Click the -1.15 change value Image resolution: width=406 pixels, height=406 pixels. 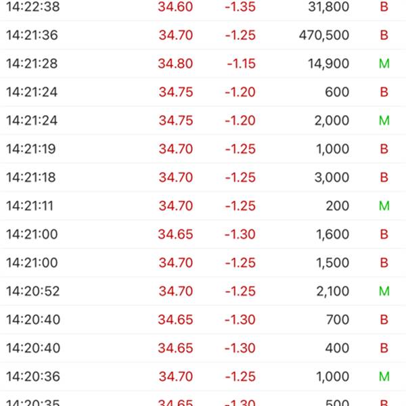tap(242, 64)
